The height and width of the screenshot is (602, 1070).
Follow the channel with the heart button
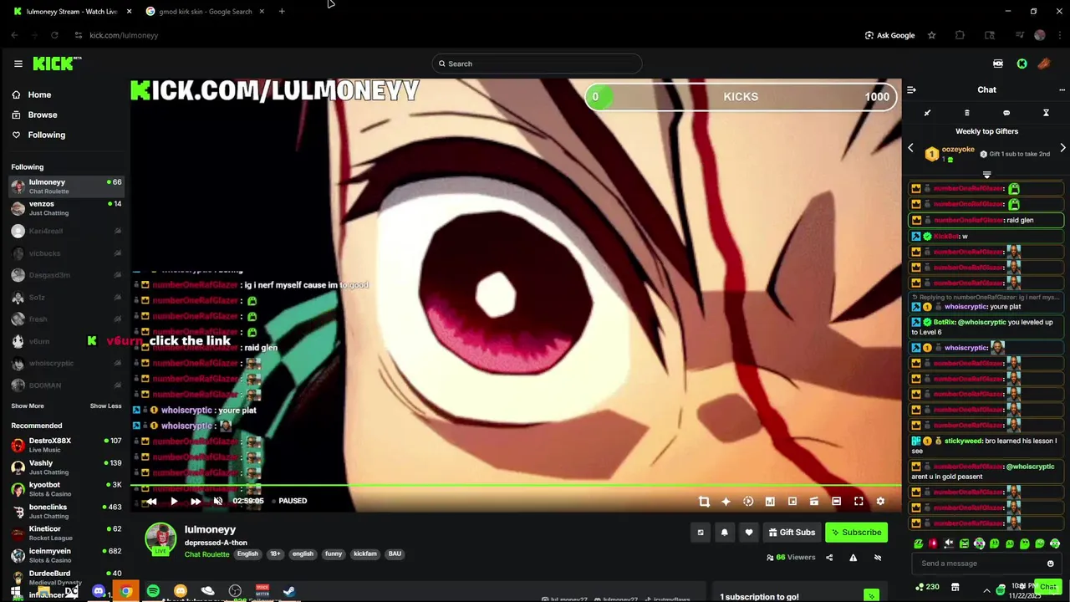coord(749,533)
